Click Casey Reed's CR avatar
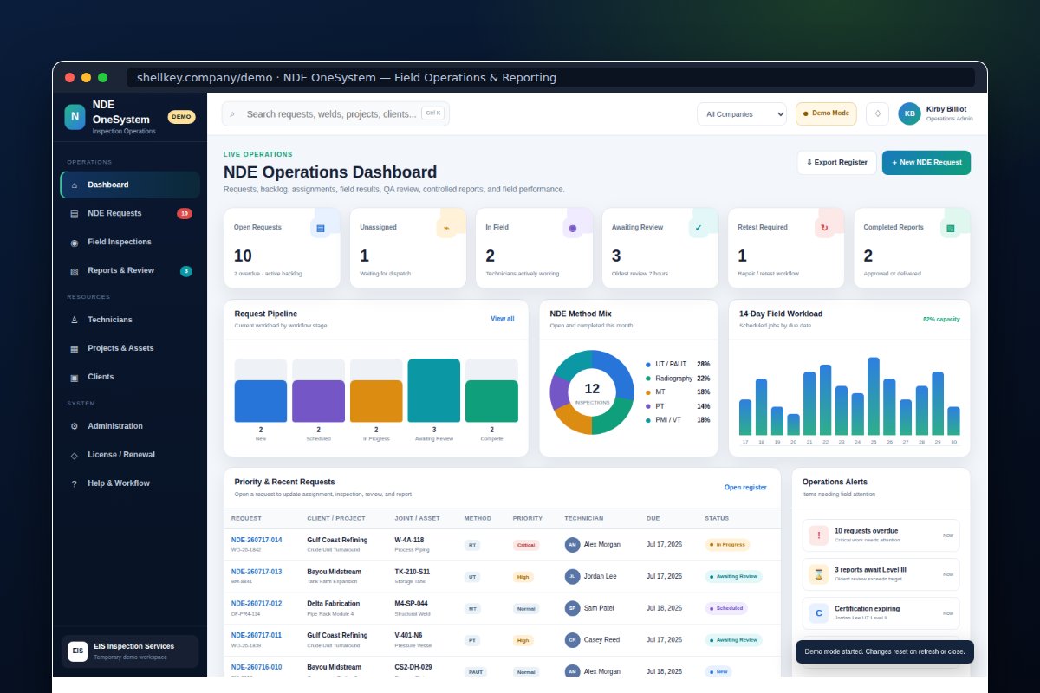1040x693 pixels. pyautogui.click(x=572, y=640)
